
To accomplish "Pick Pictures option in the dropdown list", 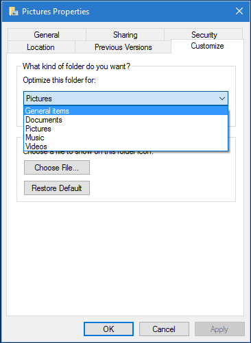I will coord(125,129).
